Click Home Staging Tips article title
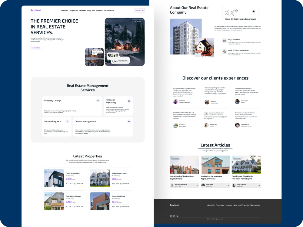The image size is (303, 227). [x=182, y=177]
